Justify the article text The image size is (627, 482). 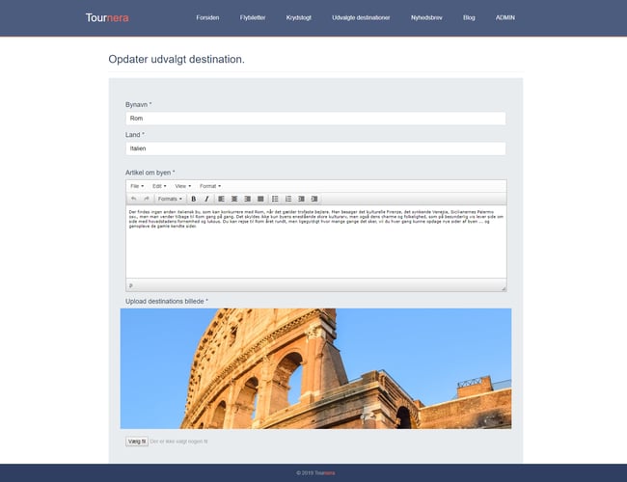[x=260, y=199]
